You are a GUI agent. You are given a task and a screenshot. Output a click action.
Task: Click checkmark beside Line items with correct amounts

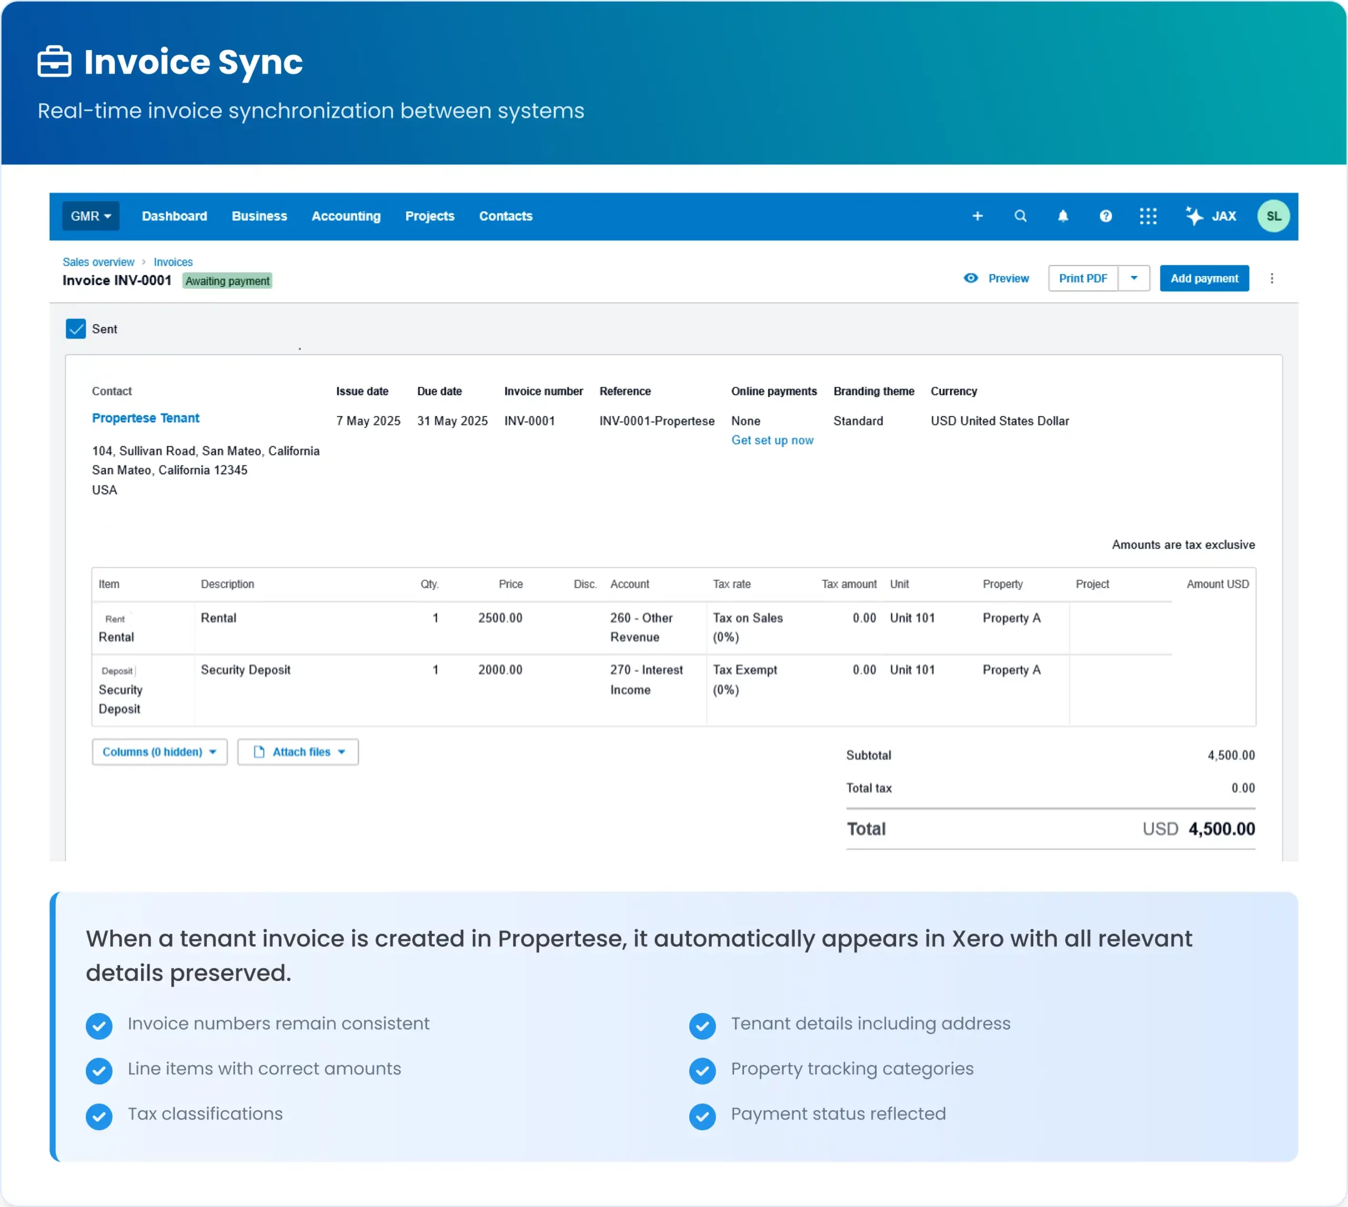tap(99, 1071)
